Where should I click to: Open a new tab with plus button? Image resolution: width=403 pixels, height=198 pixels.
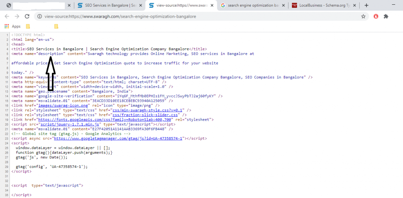[366, 5]
